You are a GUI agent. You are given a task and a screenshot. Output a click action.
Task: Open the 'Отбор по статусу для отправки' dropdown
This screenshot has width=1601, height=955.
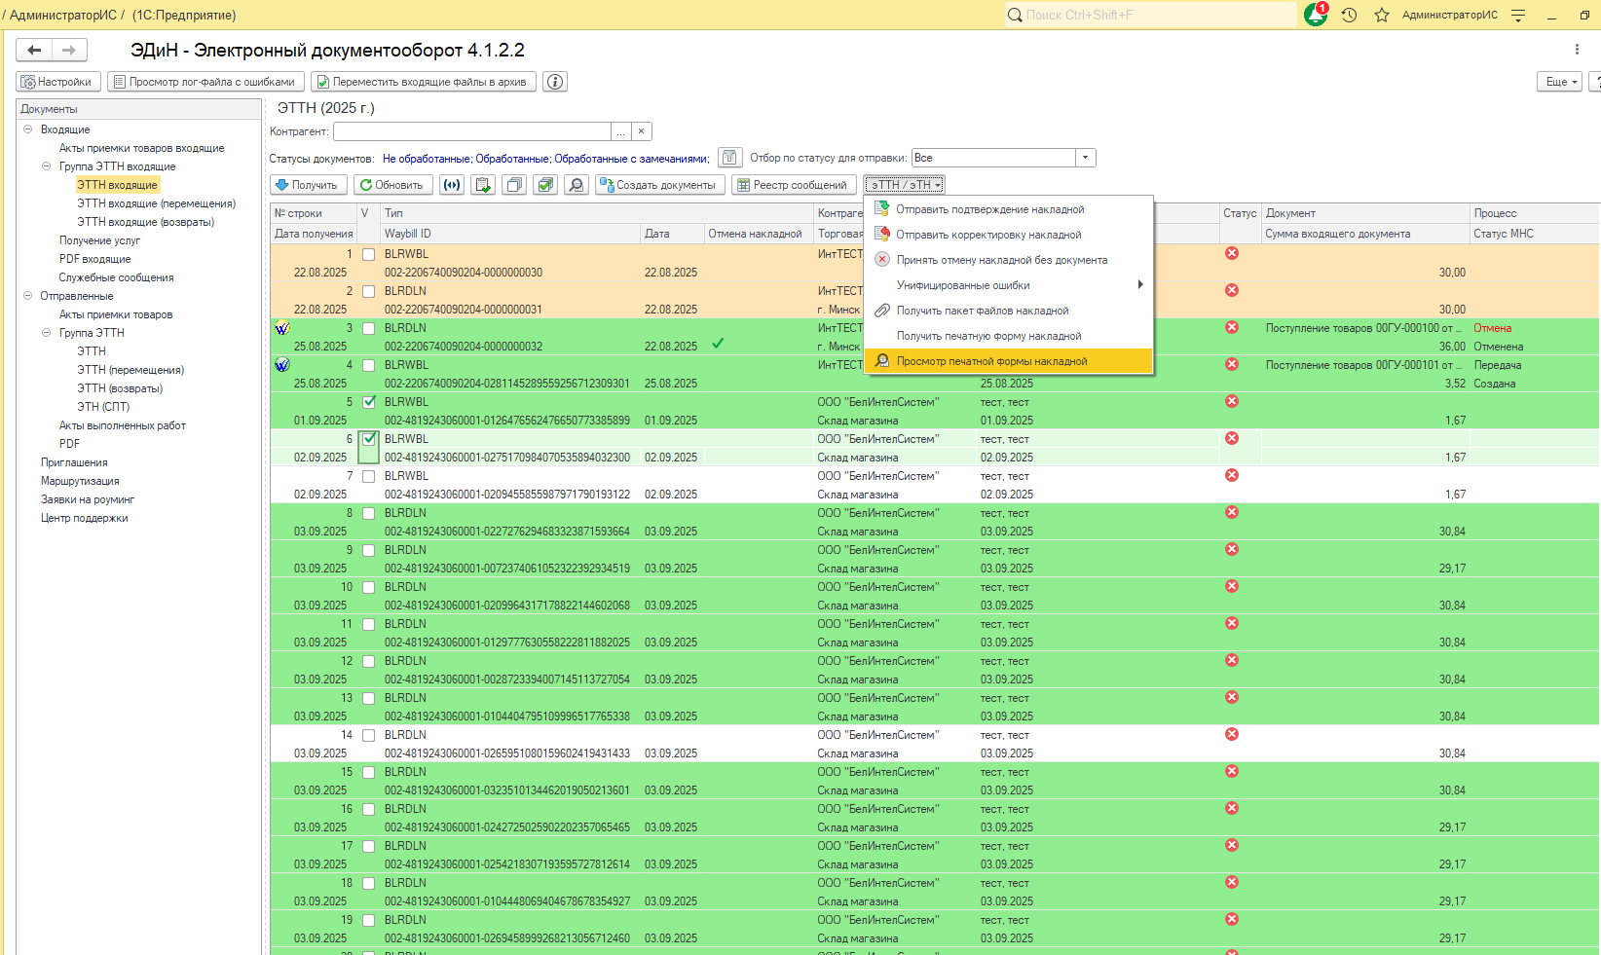pos(1086,158)
